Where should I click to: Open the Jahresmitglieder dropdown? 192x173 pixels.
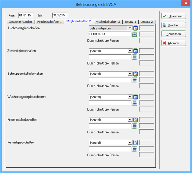(130, 28)
